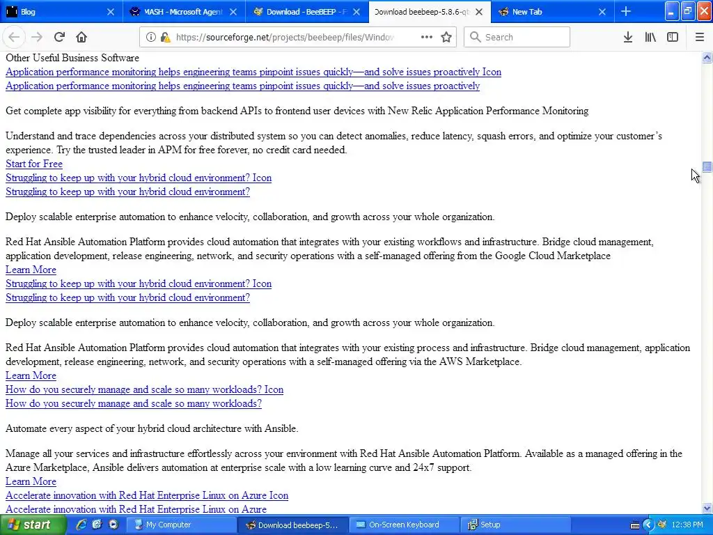
Task: Click Learn More under Azure Marketplace text
Action: [31, 481]
